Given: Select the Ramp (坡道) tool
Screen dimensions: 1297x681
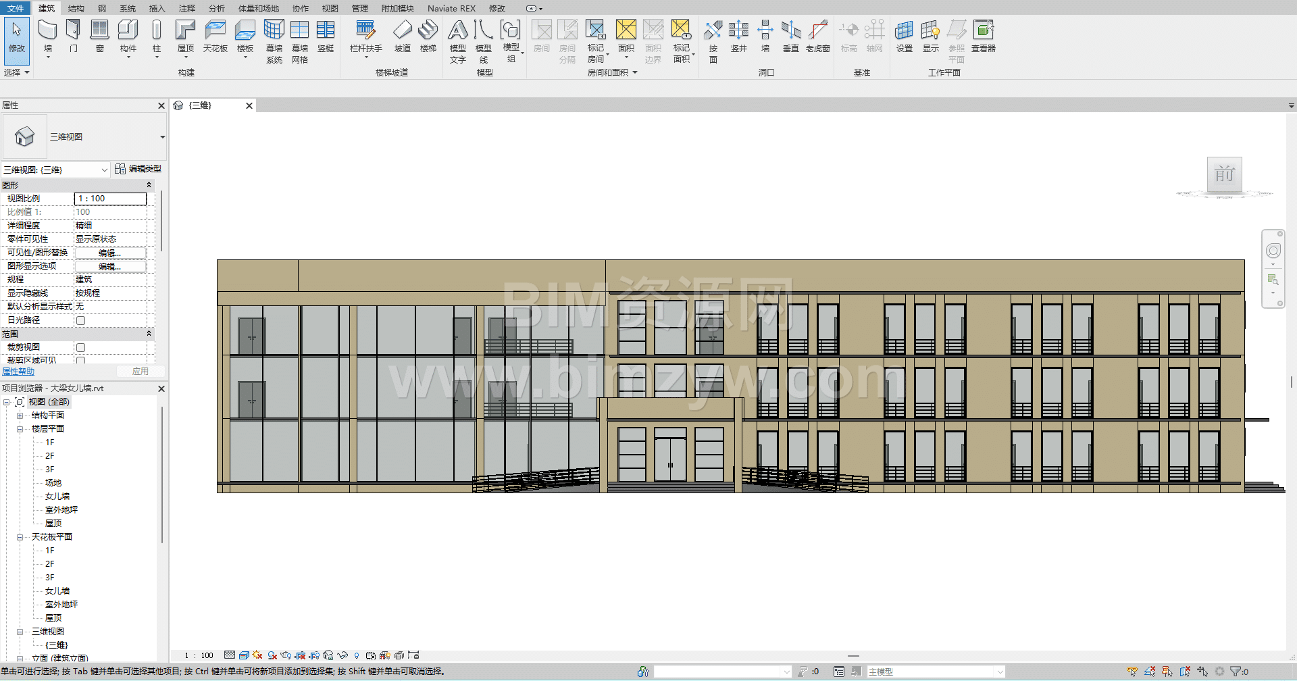Looking at the screenshot, I should coord(402,31).
